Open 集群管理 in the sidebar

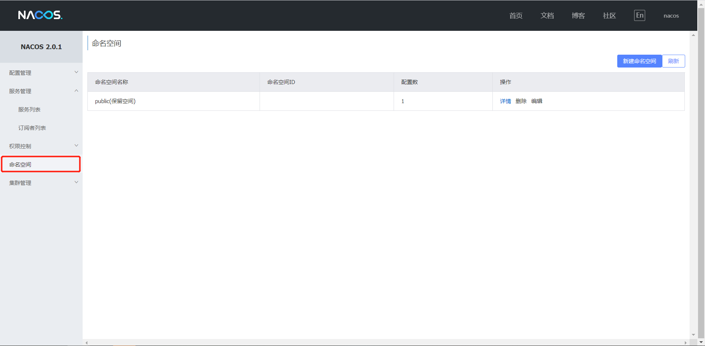(x=20, y=183)
